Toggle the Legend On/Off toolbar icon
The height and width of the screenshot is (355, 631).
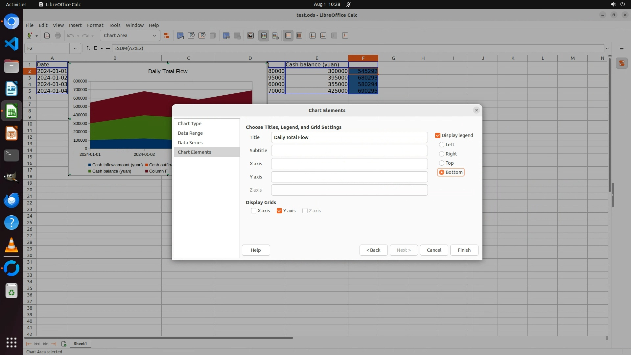point(264,35)
